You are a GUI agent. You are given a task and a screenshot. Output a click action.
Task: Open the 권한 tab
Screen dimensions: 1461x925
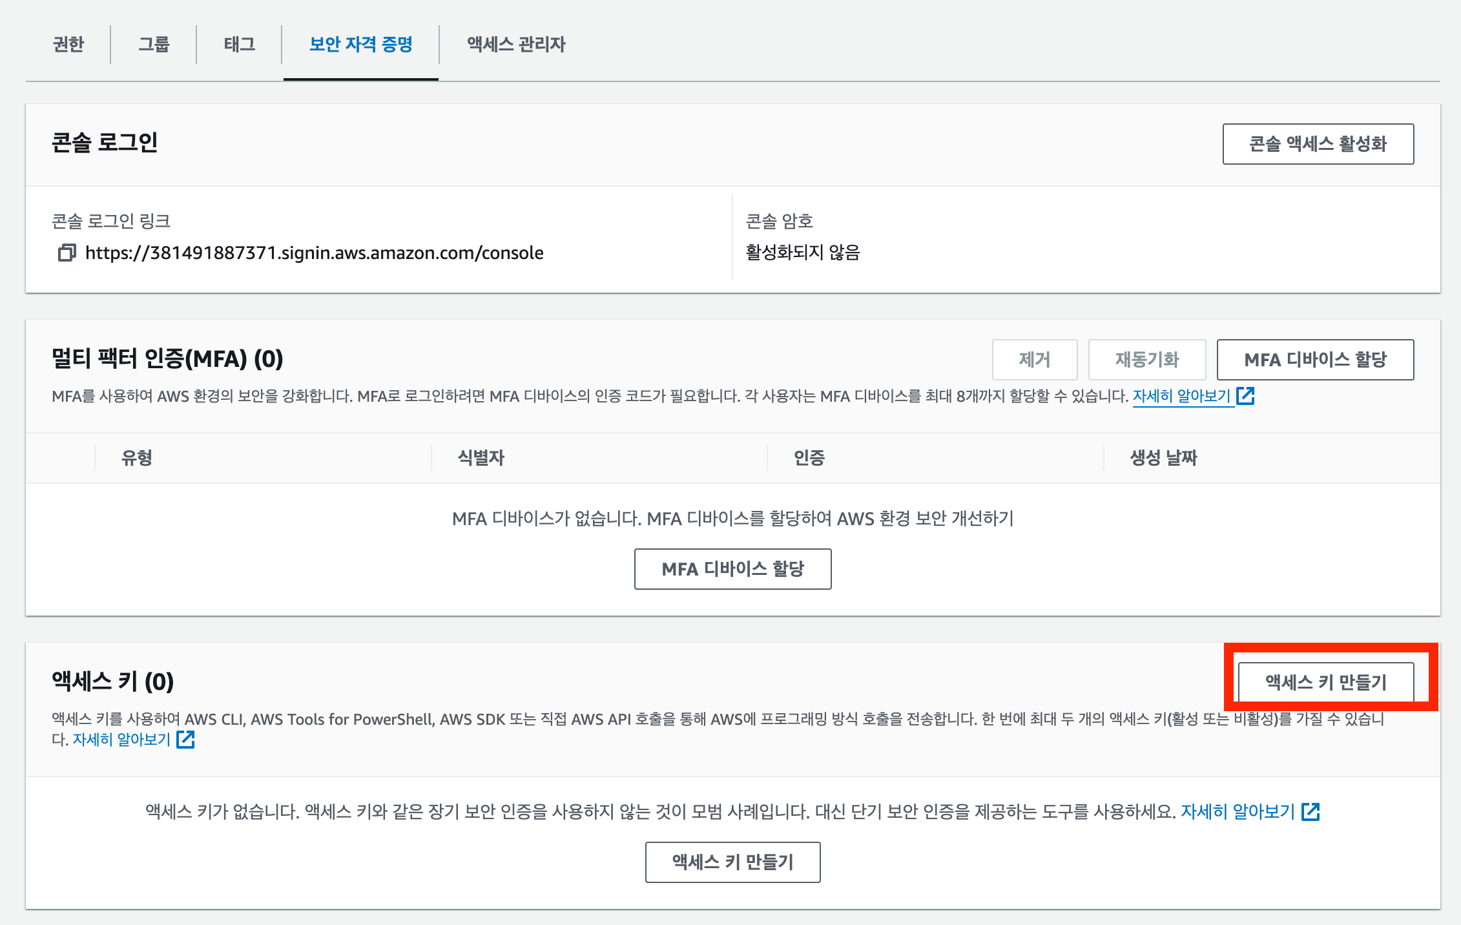coord(68,44)
